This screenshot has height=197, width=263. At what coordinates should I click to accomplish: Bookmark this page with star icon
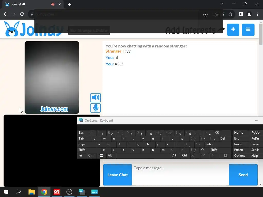tap(231, 14)
